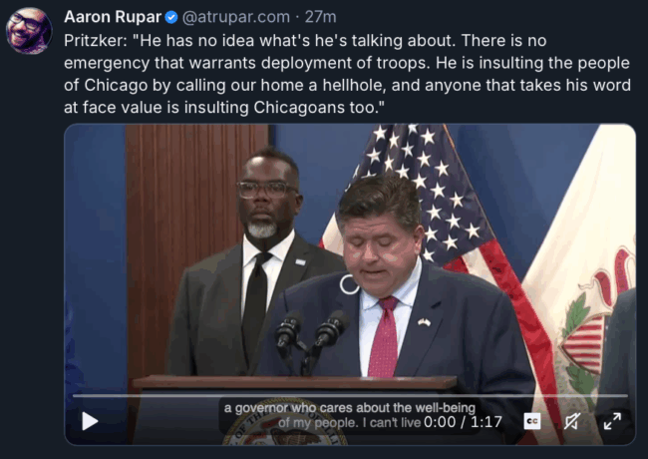Click the round seal on the podium
Image resolution: width=648 pixels, height=459 pixels.
coord(285,422)
